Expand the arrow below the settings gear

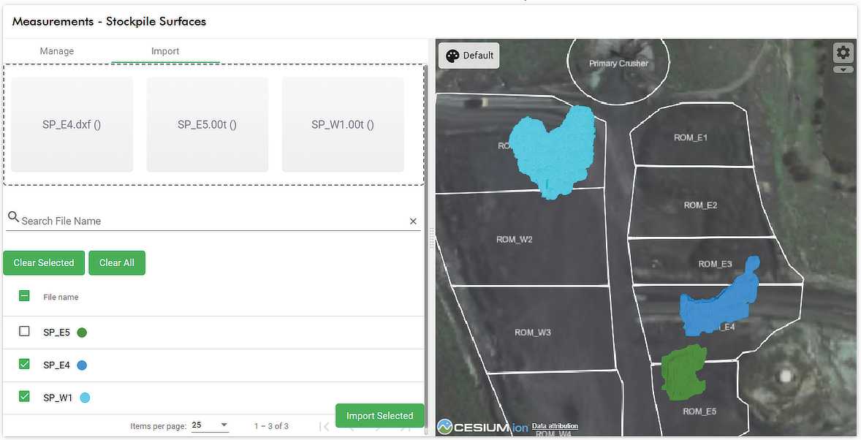(843, 69)
